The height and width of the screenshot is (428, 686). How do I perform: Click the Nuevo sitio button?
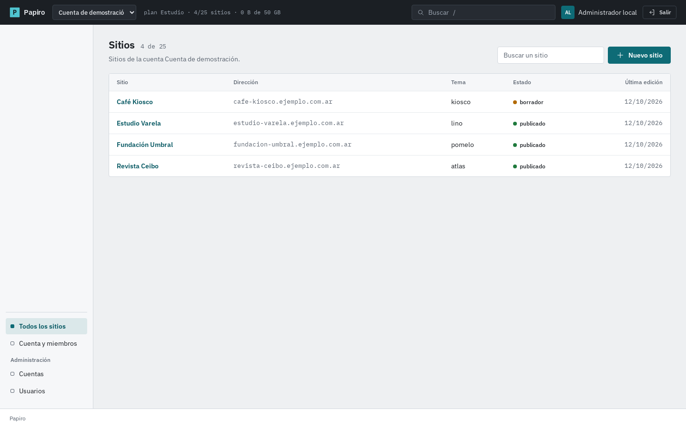[639, 55]
